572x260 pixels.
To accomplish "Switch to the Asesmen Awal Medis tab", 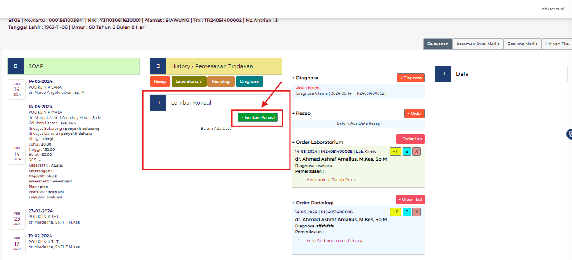I will (478, 44).
